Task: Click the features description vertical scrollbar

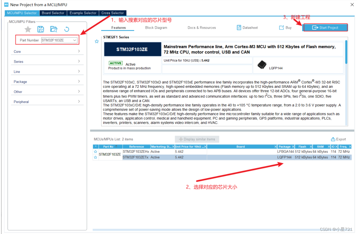Action: pos(346,52)
